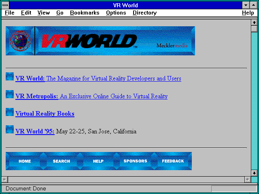
Task: Click blue bullet icon beside VR World magazine link
Action: point(10,76)
